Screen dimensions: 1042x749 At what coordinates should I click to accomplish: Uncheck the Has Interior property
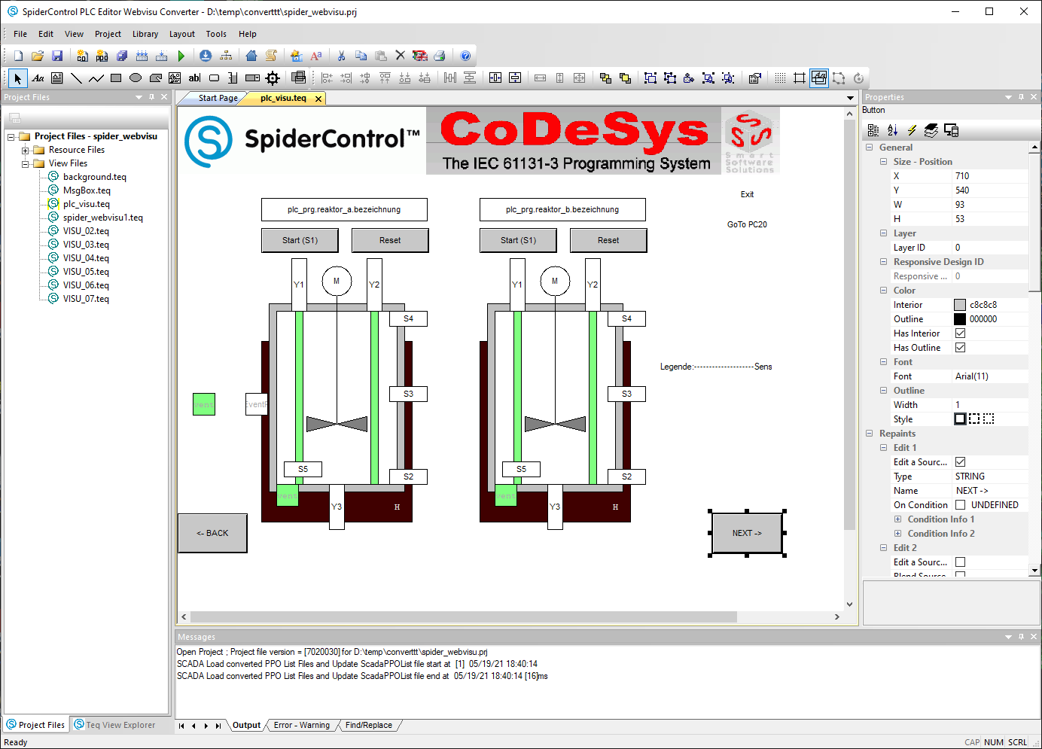pos(960,333)
